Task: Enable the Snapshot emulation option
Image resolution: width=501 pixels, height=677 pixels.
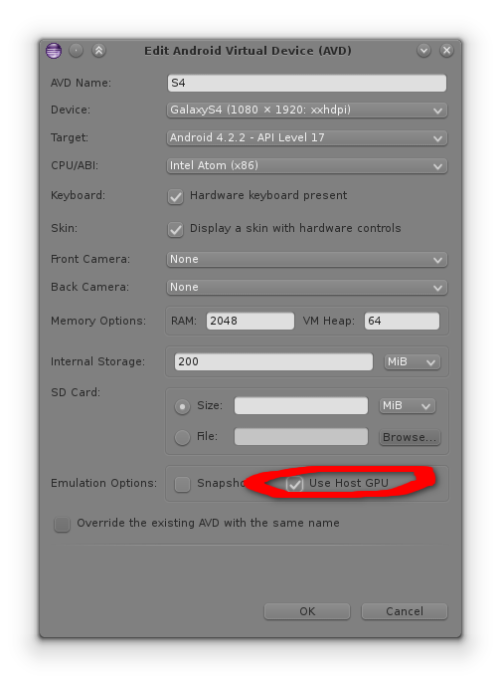Action: point(182,484)
